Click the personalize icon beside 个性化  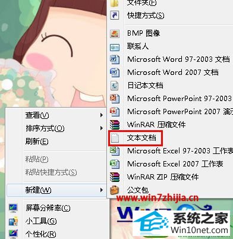click(x=13, y=234)
